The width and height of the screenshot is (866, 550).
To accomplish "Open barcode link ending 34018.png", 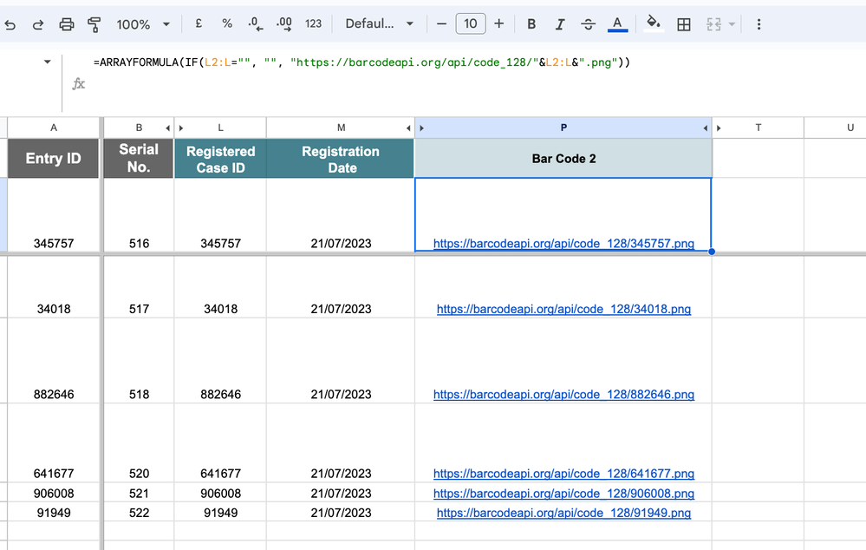I will coord(563,309).
